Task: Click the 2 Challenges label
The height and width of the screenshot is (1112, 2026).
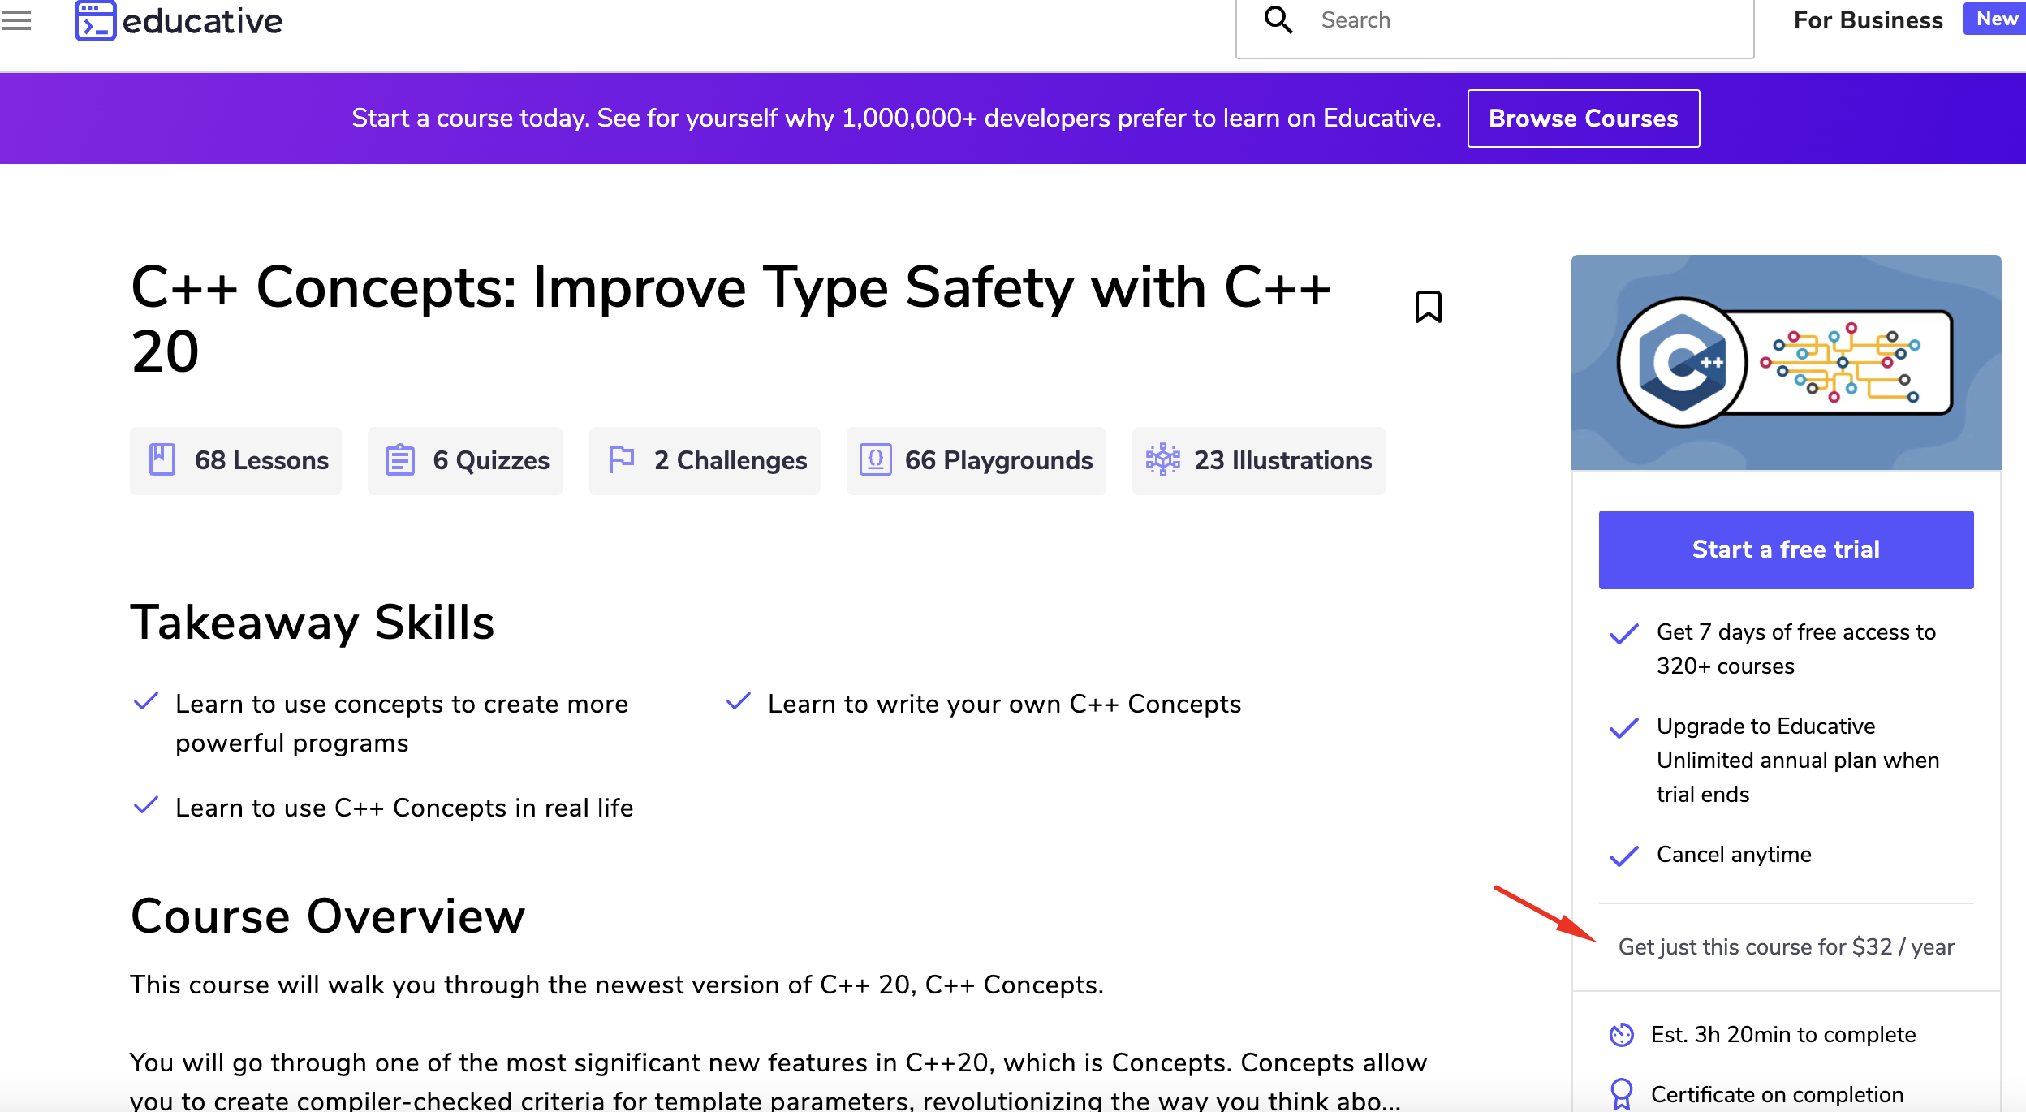Action: 731,460
